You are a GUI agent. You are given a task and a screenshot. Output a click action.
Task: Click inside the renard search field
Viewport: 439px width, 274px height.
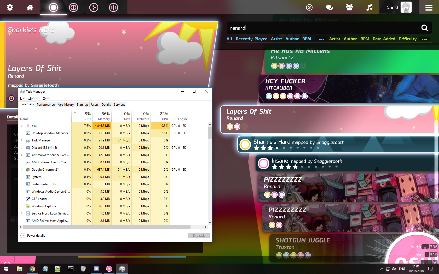(287, 28)
